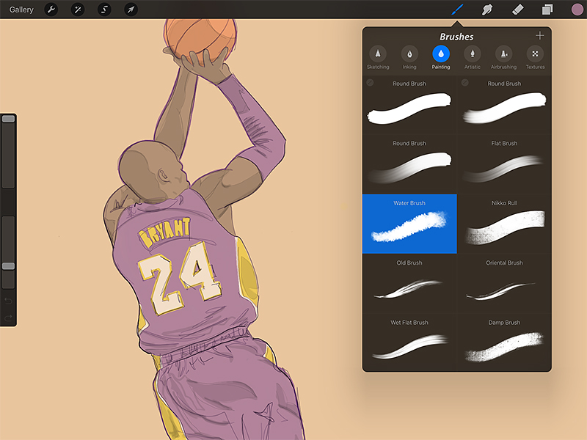Open the Adjustments menu

pos(76,10)
